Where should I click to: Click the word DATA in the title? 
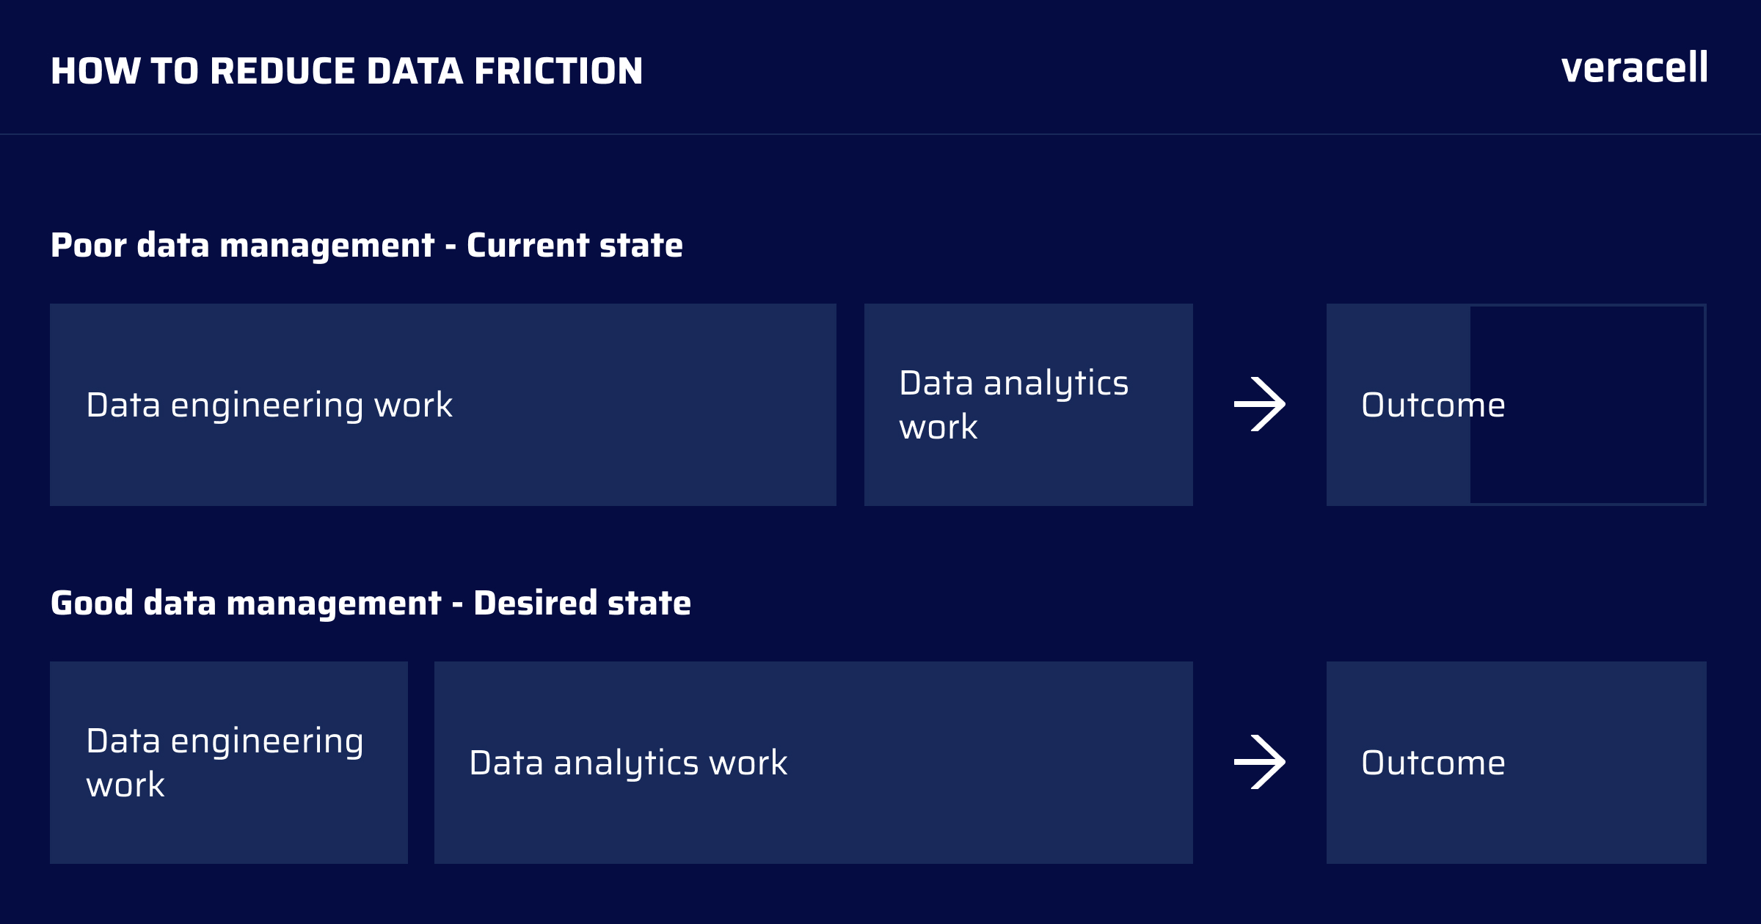(x=415, y=71)
